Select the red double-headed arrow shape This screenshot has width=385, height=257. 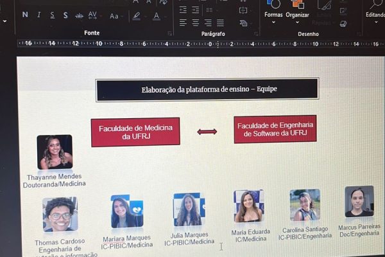click(x=207, y=132)
